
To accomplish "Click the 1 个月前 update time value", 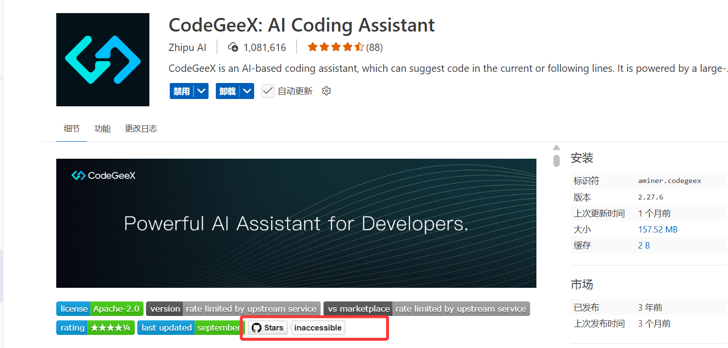I will pyautogui.click(x=654, y=214).
